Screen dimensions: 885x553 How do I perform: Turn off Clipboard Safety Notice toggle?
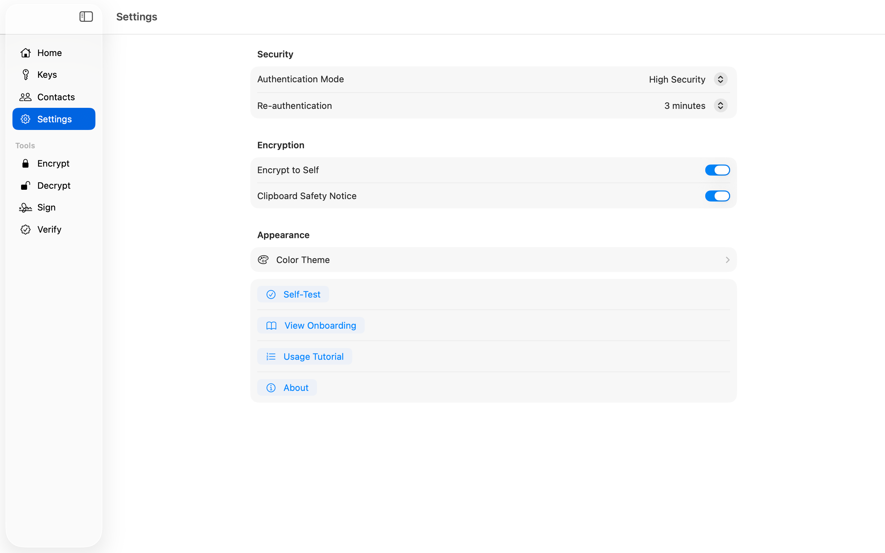(x=717, y=196)
